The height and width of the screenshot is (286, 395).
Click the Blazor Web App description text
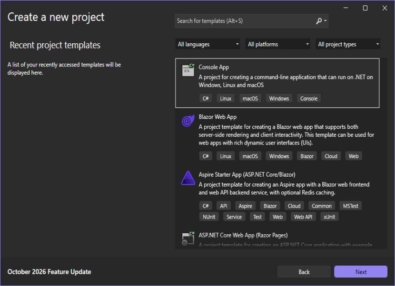286,135
